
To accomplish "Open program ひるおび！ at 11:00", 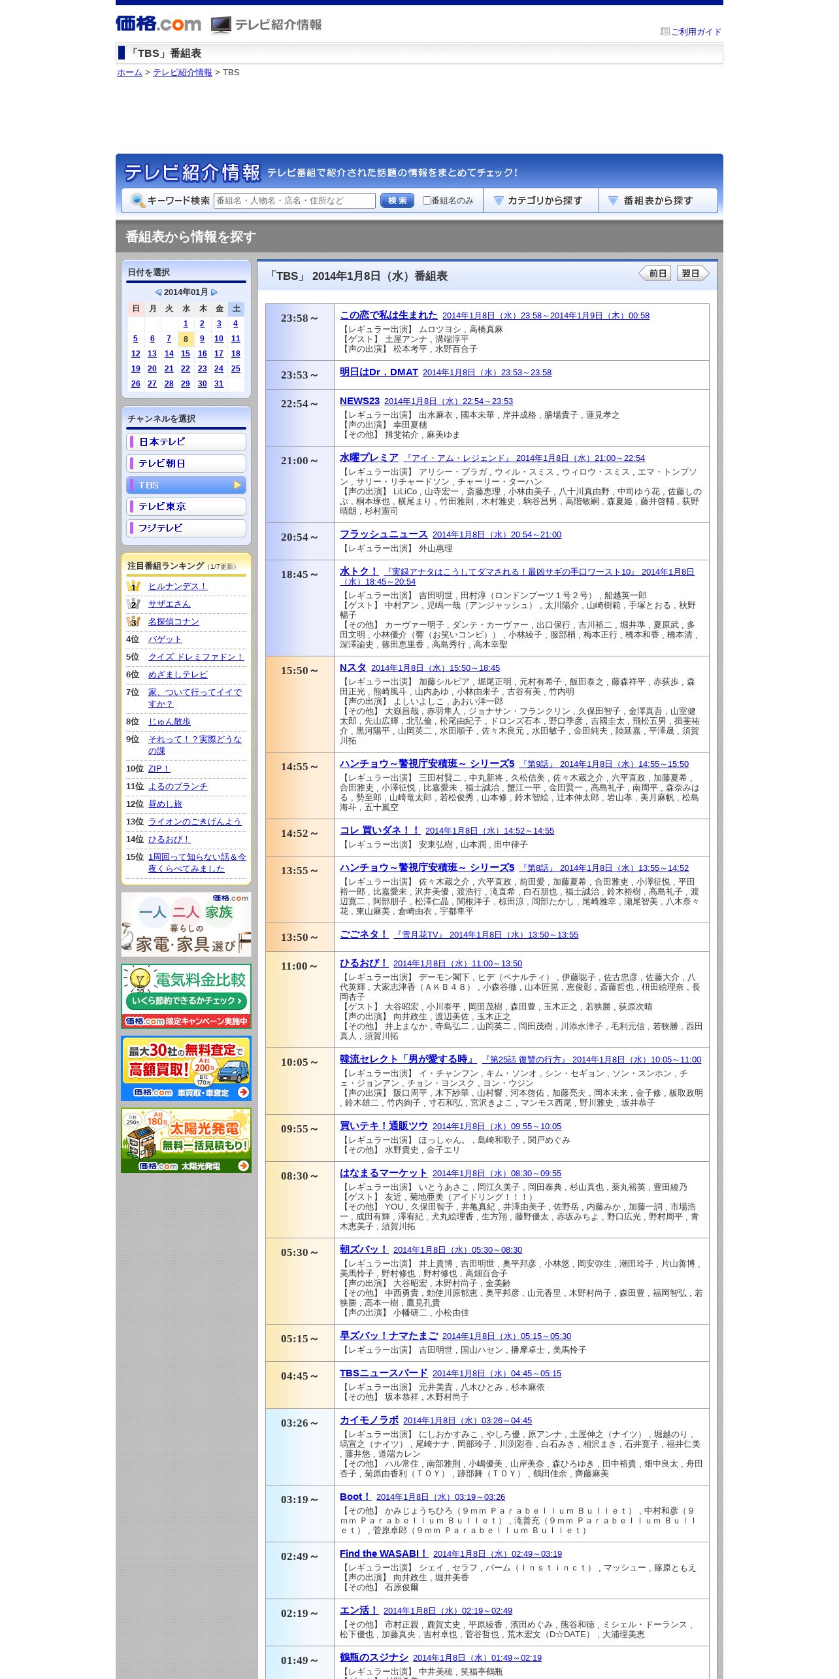I will point(364,963).
